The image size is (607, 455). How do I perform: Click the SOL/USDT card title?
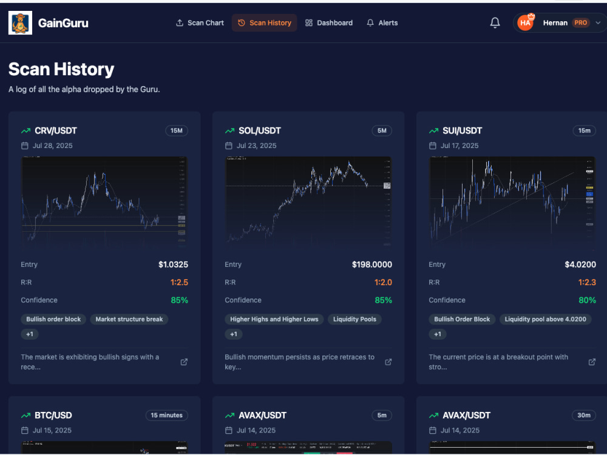point(260,131)
